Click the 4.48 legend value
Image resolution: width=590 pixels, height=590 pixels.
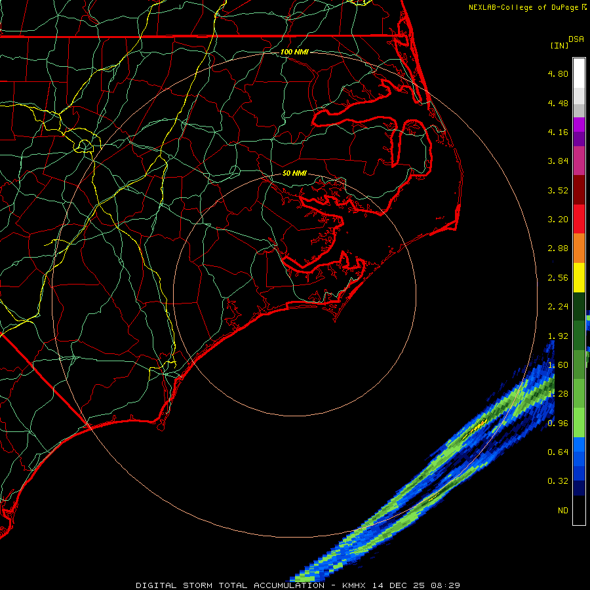click(558, 103)
